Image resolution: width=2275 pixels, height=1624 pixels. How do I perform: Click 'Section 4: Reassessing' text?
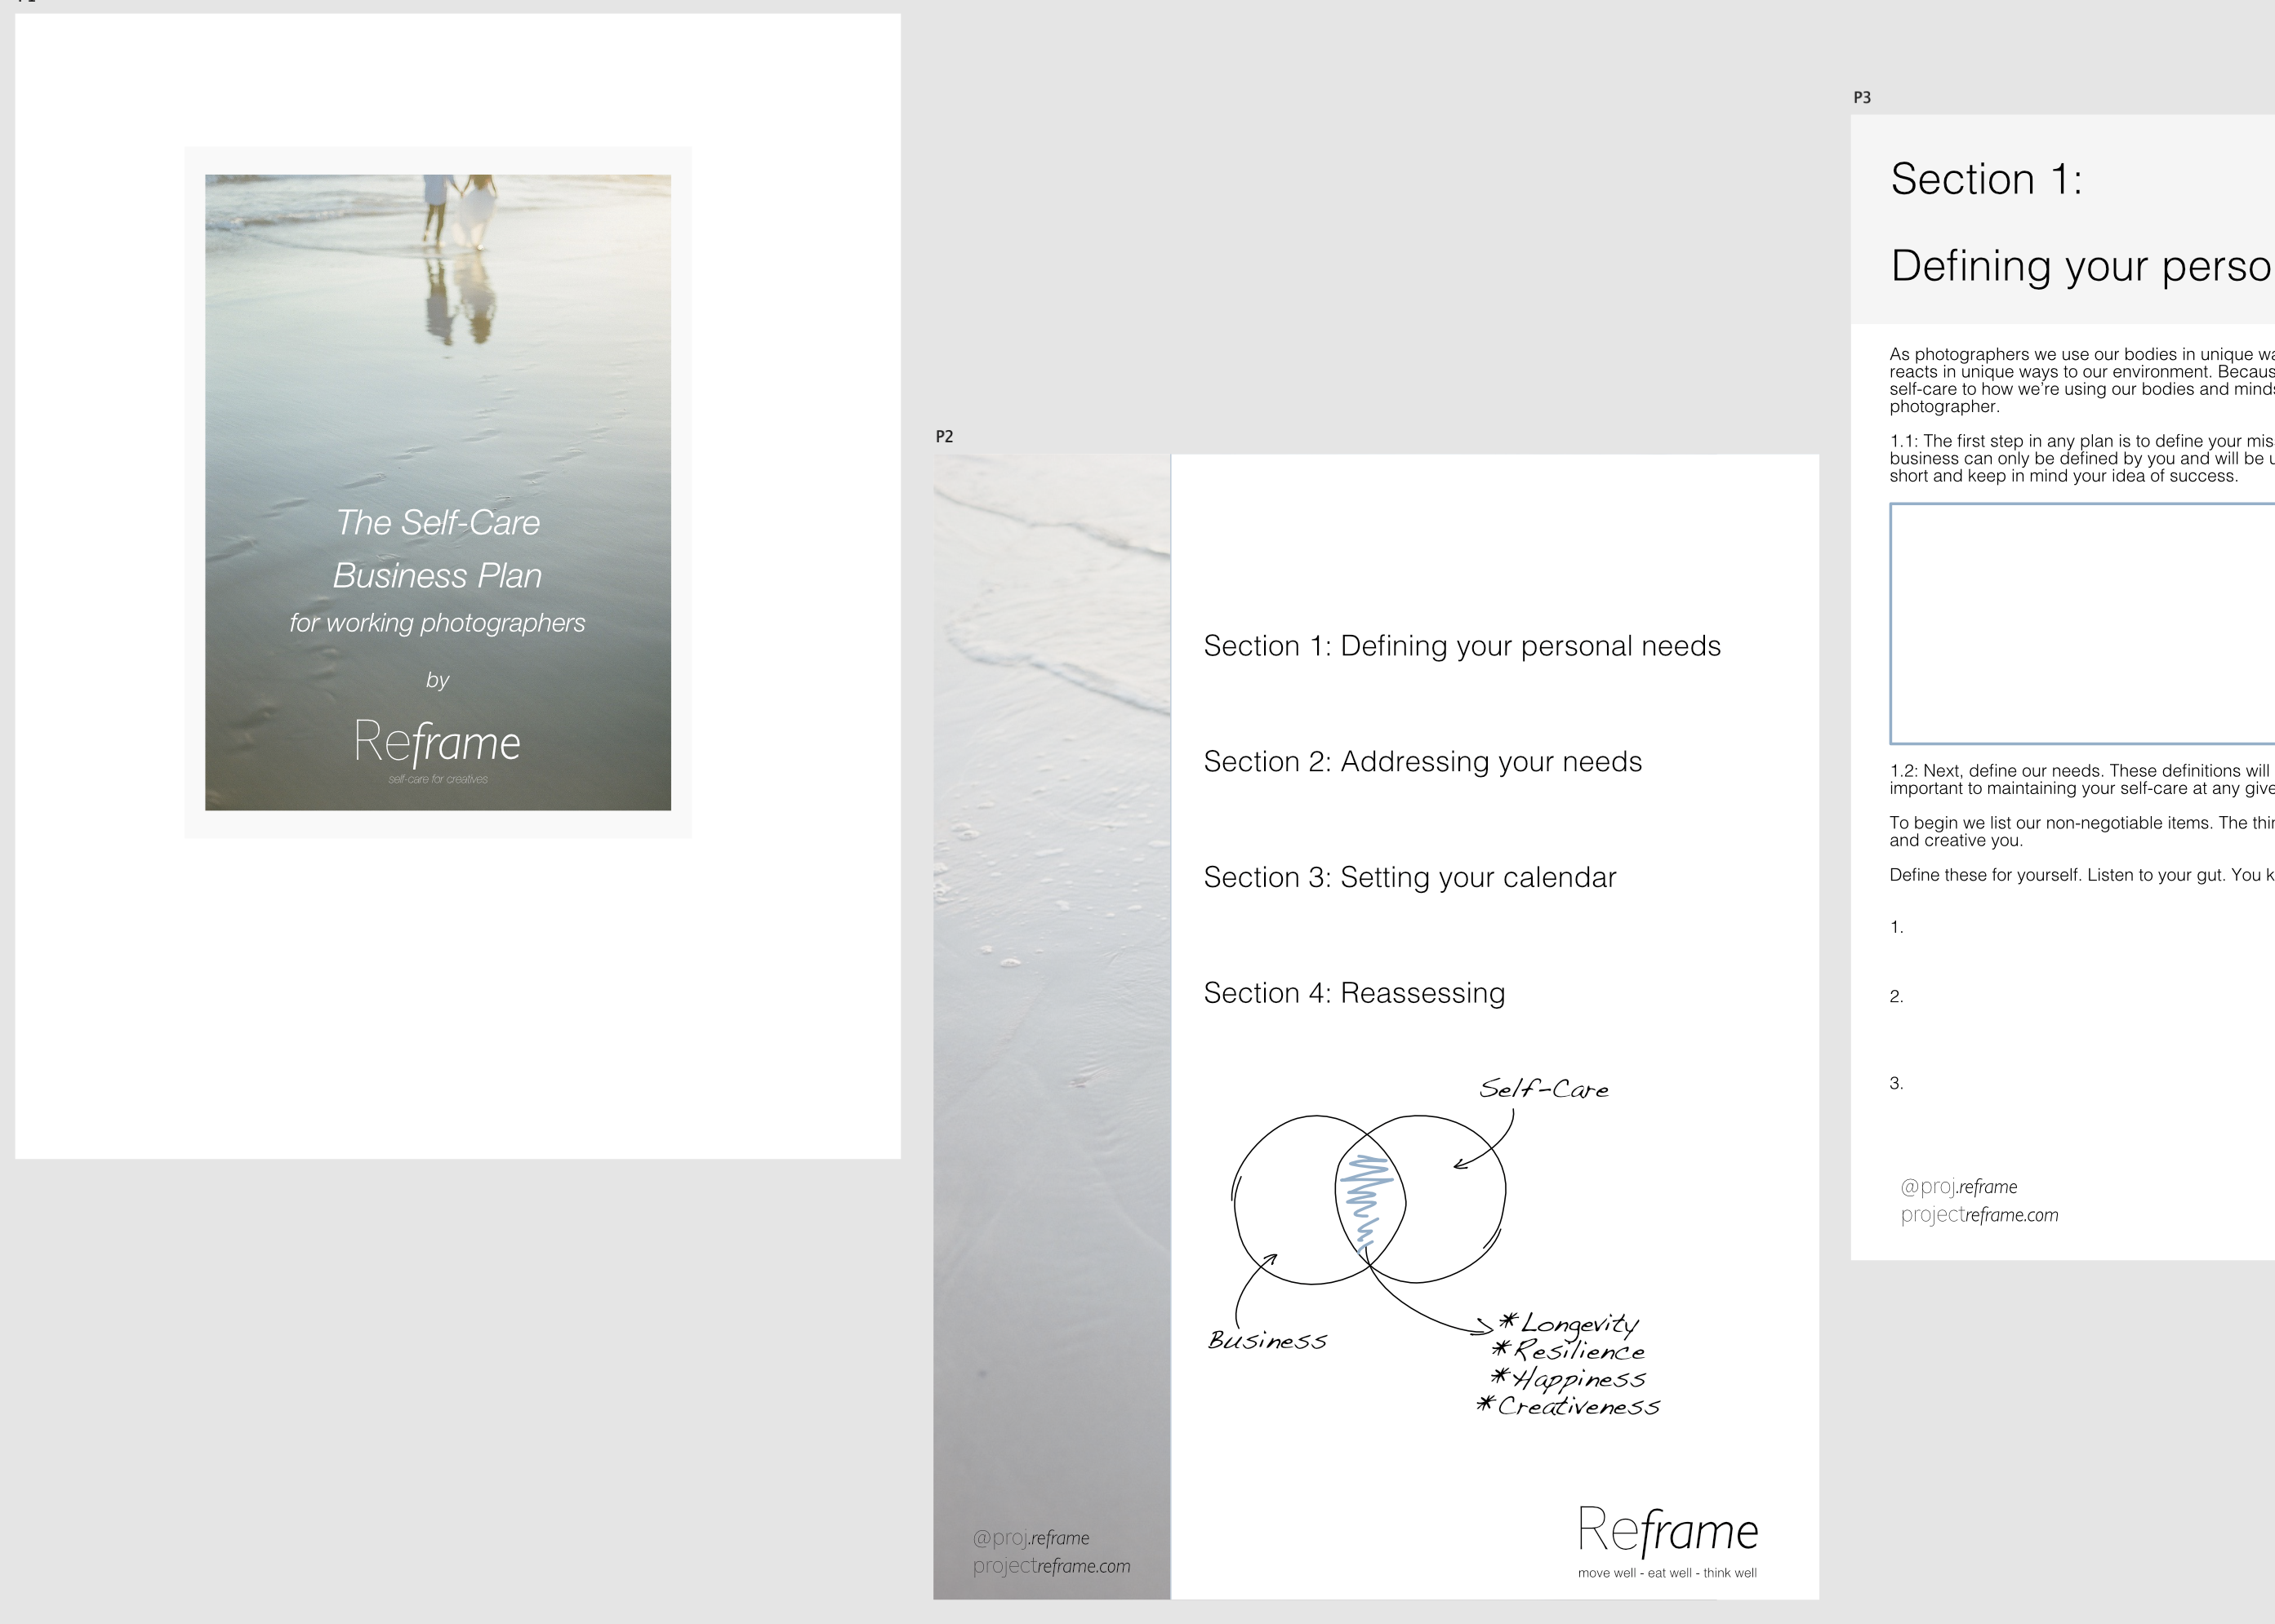pos(1354,993)
